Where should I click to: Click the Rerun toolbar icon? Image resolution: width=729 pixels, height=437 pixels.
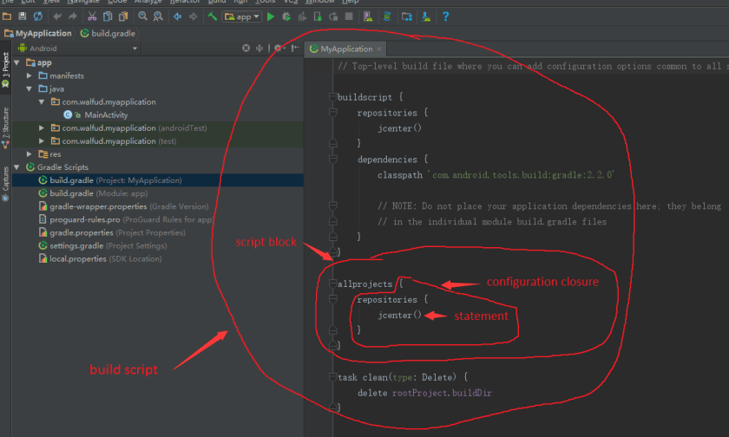(x=333, y=16)
